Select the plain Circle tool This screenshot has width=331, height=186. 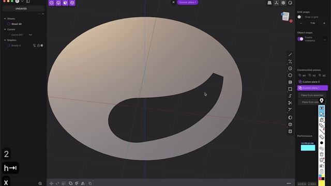coord(290,75)
